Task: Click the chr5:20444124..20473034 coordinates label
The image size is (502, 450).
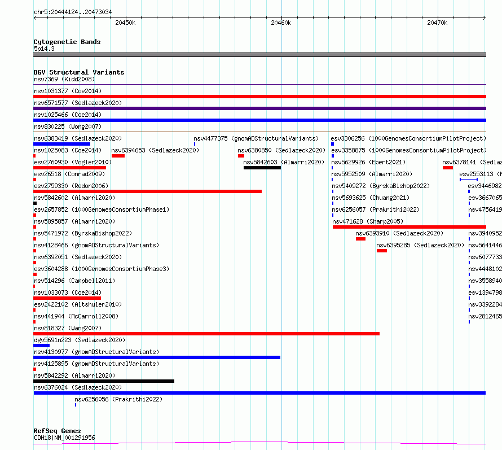Action: click(73, 12)
